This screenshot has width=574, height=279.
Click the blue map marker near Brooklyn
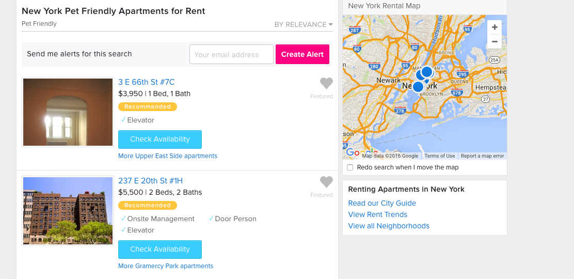pyautogui.click(x=418, y=87)
